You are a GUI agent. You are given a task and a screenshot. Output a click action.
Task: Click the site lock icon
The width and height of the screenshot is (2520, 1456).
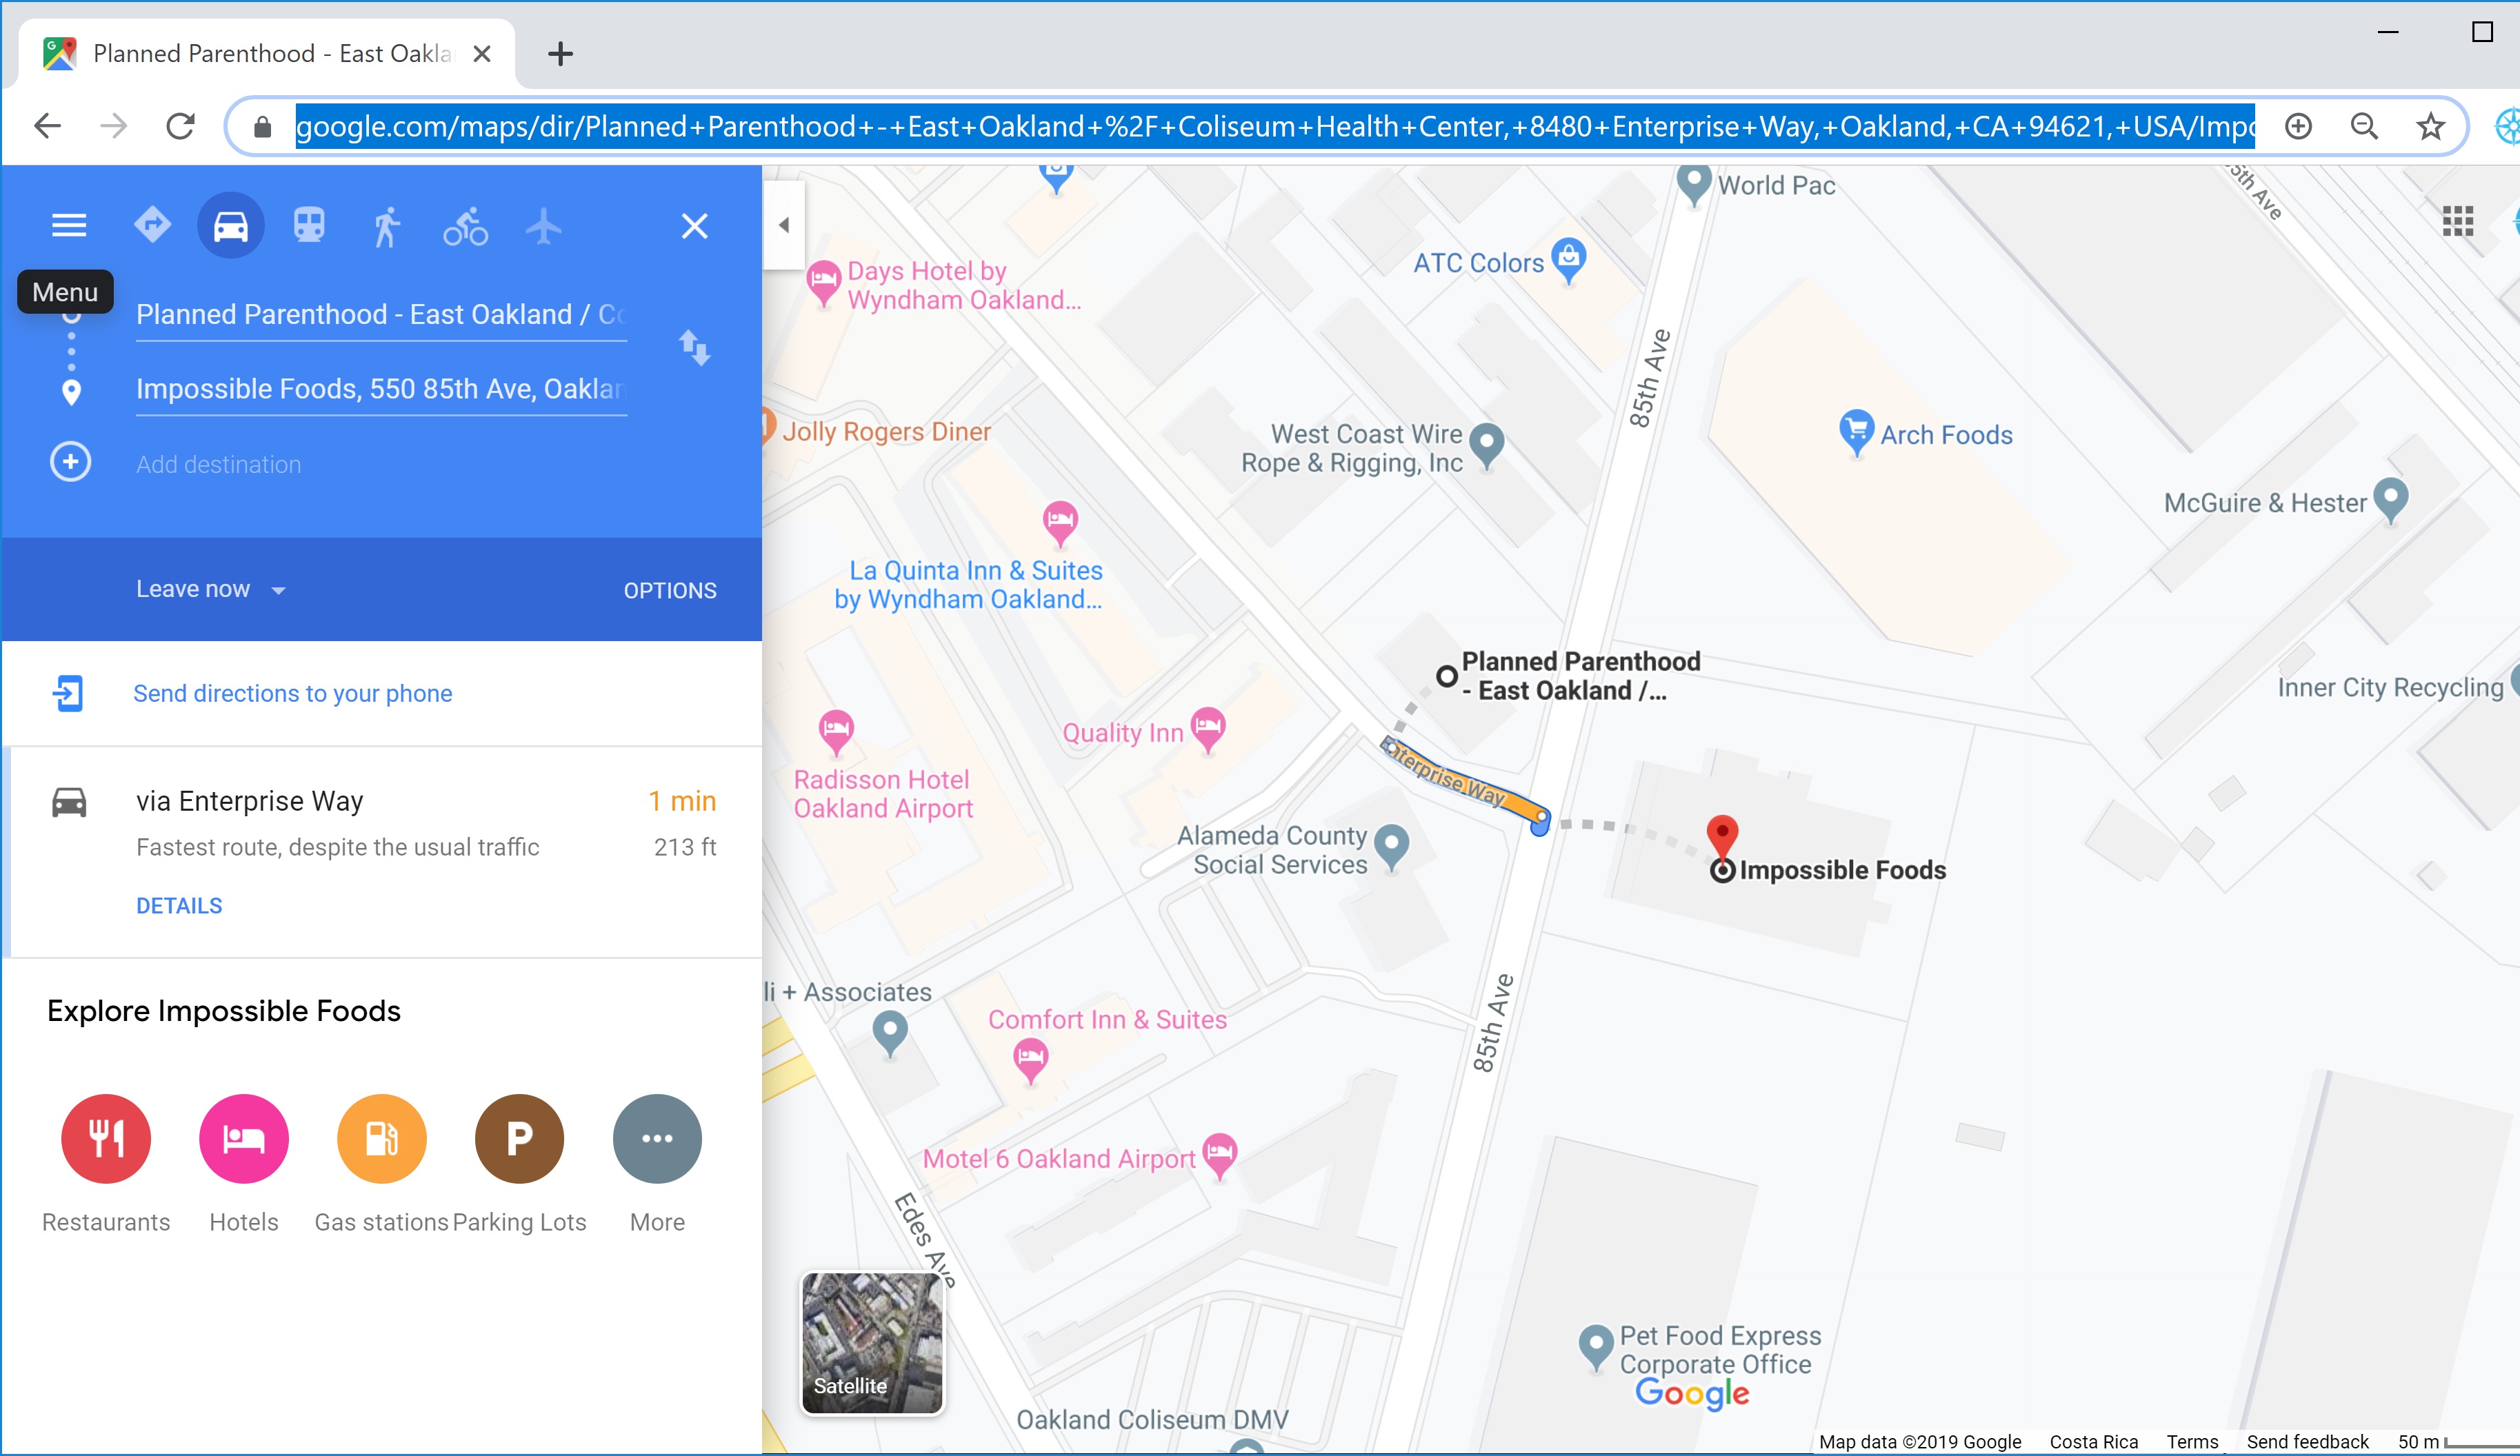pyautogui.click(x=262, y=127)
